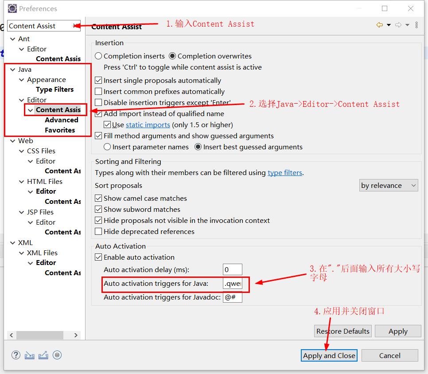Toggle Fill method arguments checkbox
This screenshot has height=374, width=428.
(x=98, y=136)
